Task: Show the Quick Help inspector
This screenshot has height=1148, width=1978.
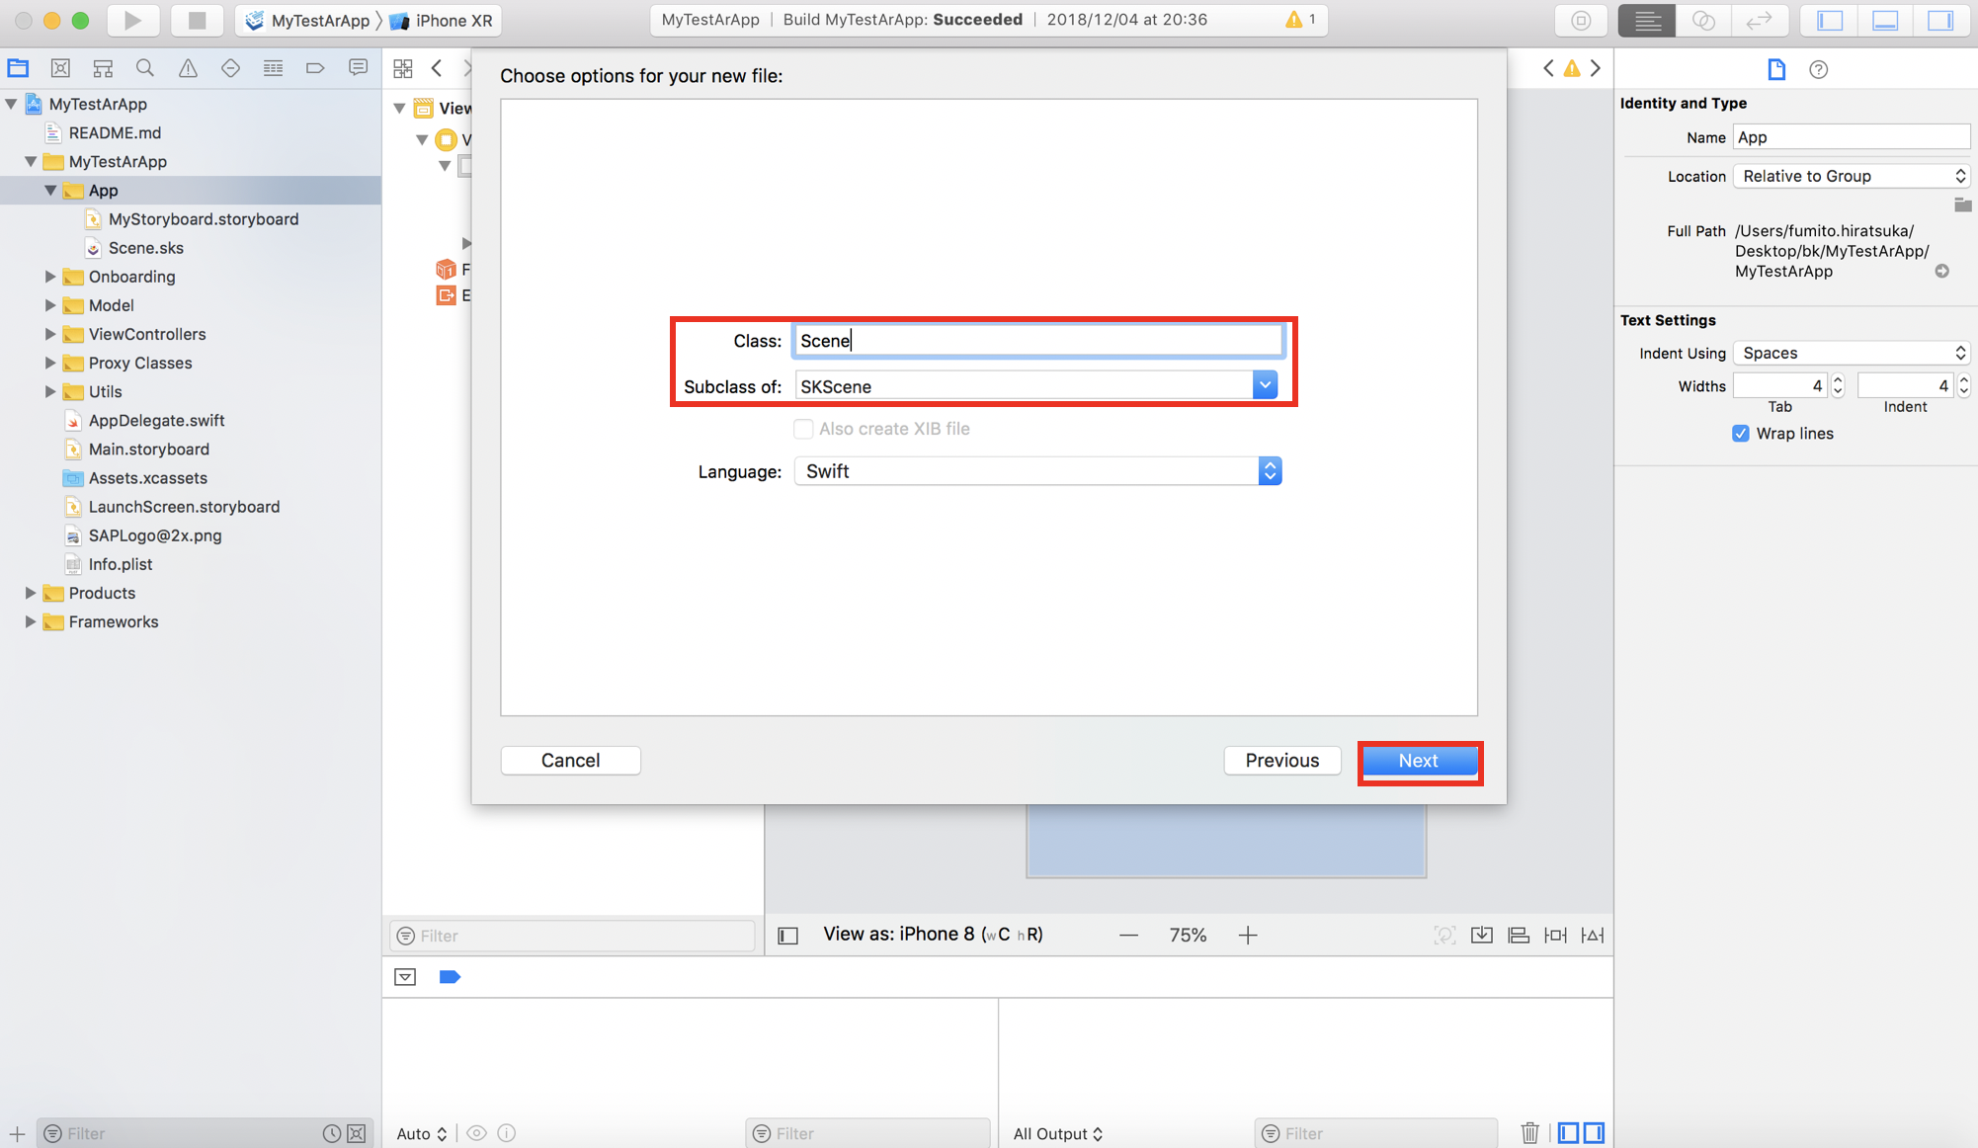Action: click(1818, 69)
